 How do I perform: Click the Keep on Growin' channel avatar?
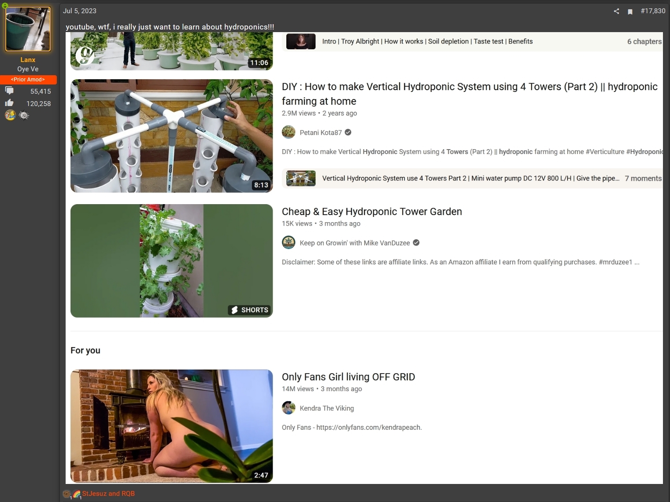coord(289,243)
